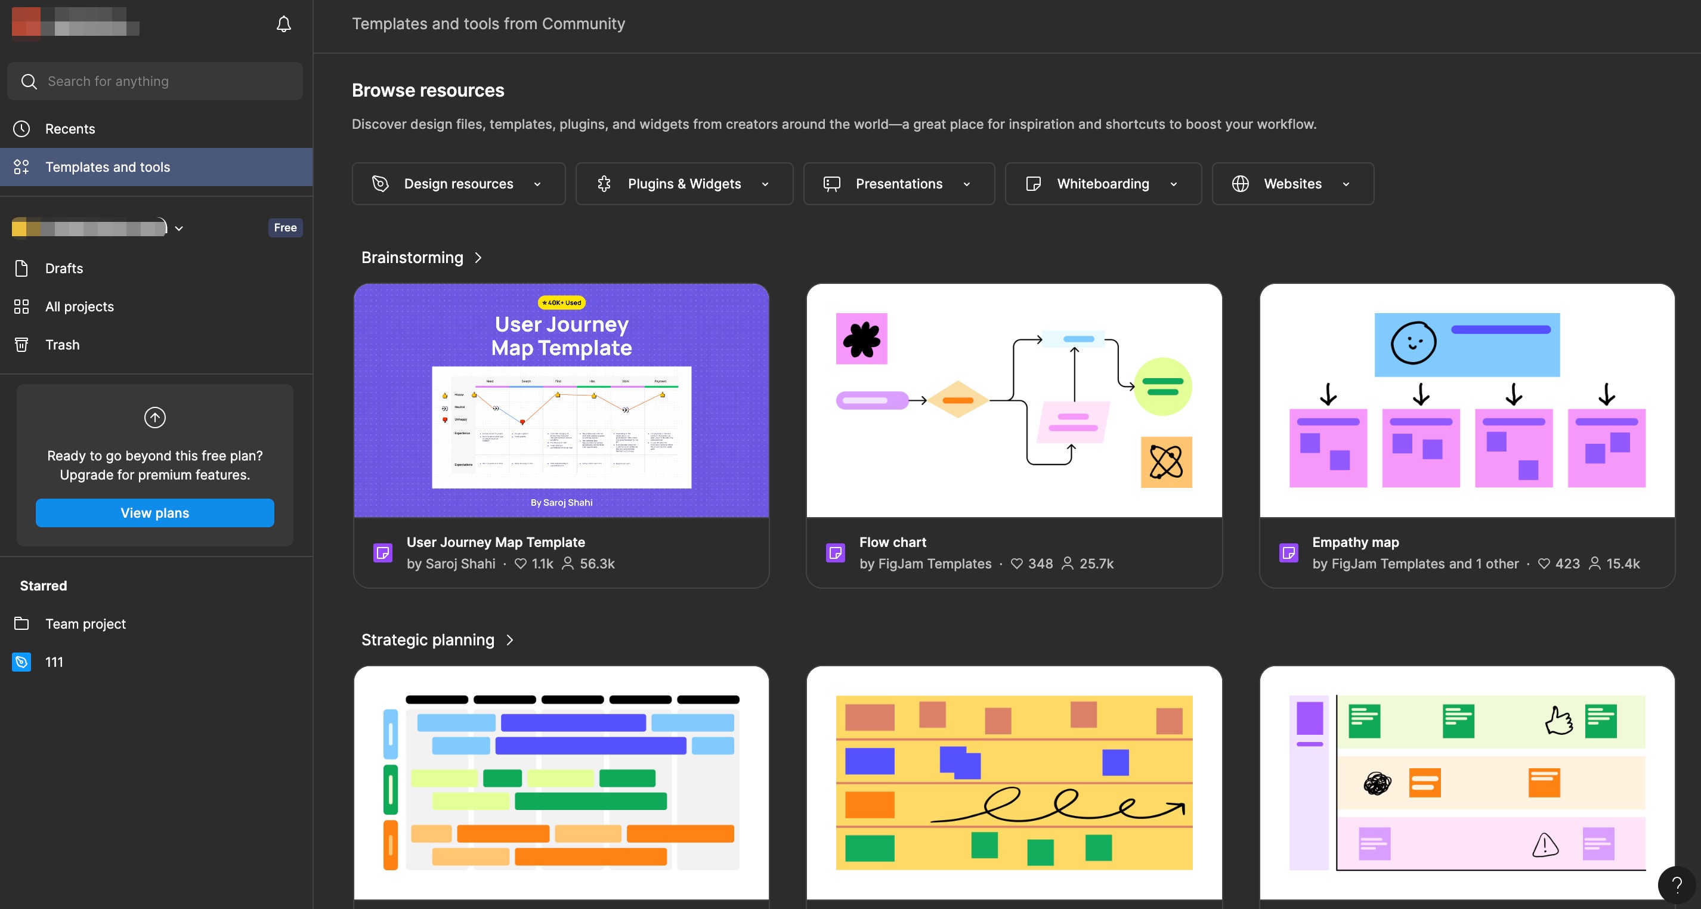Click FigJam icon beside Flow chart title

(836, 552)
